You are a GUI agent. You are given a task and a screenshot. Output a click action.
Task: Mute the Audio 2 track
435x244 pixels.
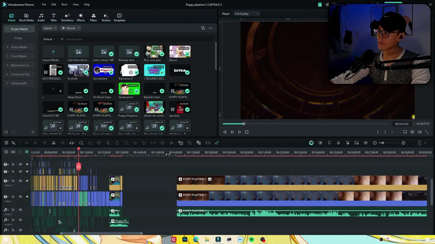(20, 220)
